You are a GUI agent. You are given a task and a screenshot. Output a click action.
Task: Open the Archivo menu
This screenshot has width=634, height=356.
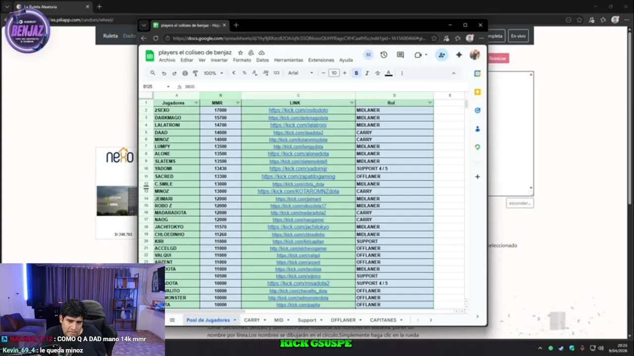(167, 60)
